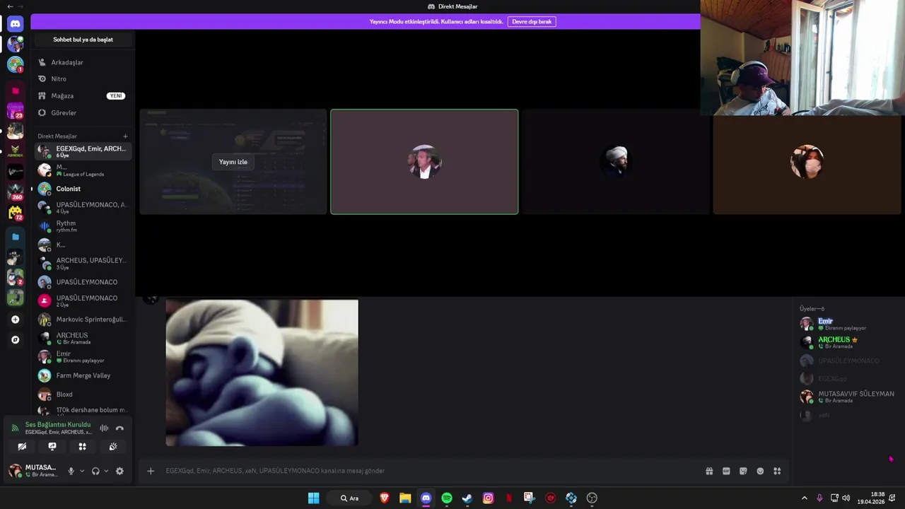905x509 pixels.
Task: Open the League of Legends status DM
Action: 83,170
